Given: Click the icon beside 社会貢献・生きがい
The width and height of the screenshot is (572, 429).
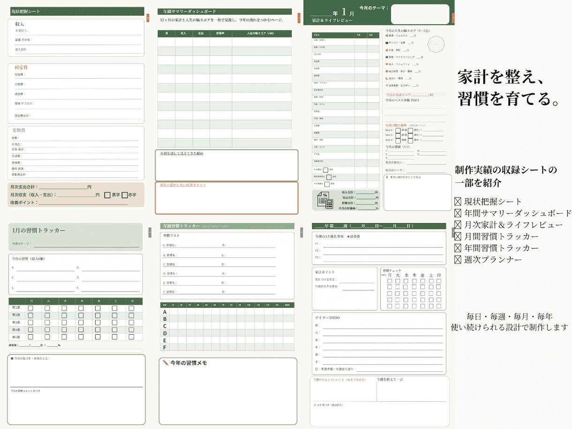Looking at the screenshot, I should 386,85.
